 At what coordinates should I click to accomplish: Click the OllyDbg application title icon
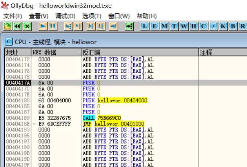pos(5,5)
